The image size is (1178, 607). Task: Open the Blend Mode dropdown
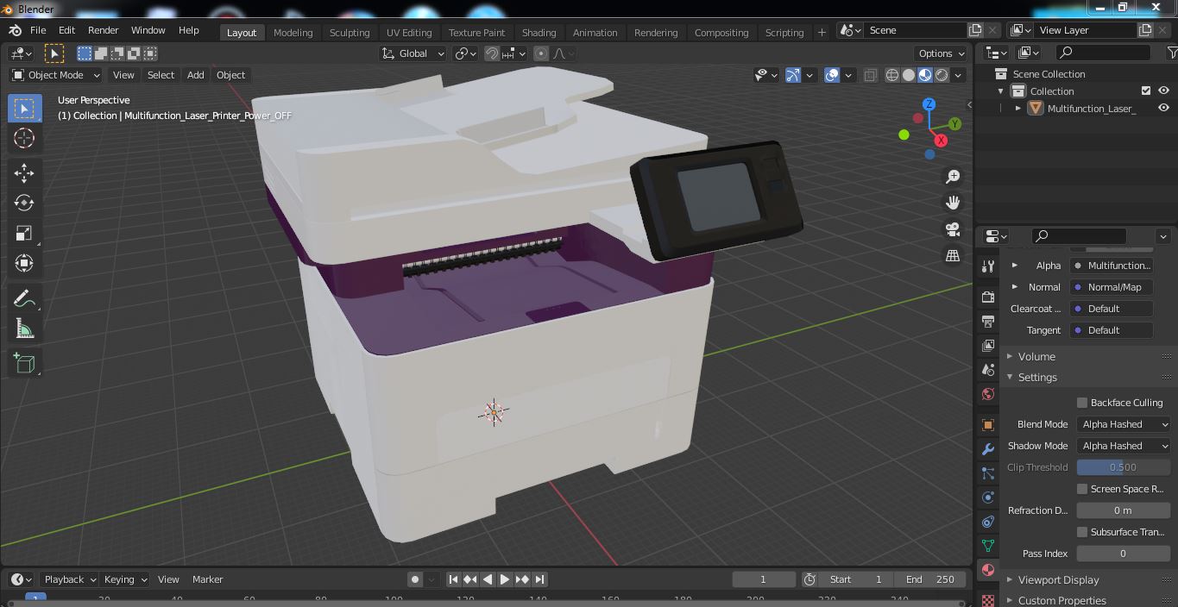(x=1124, y=424)
